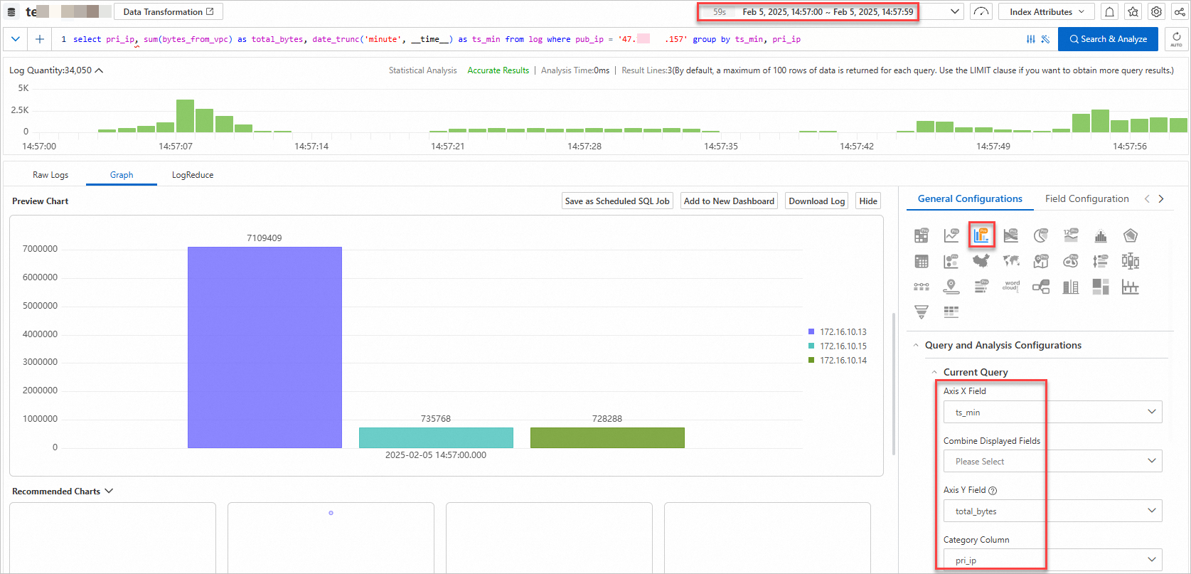The image size is (1191, 574).
Task: Open the Axis X Field dropdown
Action: (1053, 413)
